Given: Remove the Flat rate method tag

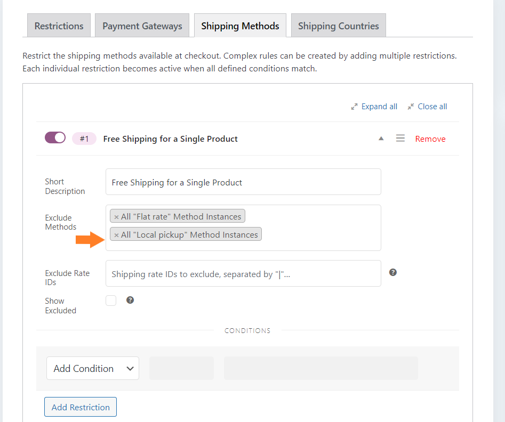Looking at the screenshot, I should [117, 217].
